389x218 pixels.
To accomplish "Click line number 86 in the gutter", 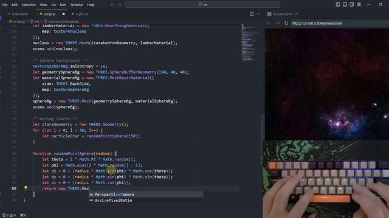I will point(14,188).
